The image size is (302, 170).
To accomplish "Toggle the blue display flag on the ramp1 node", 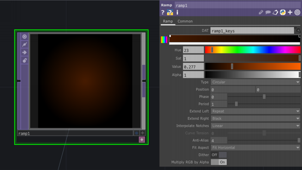I will tap(136, 133).
